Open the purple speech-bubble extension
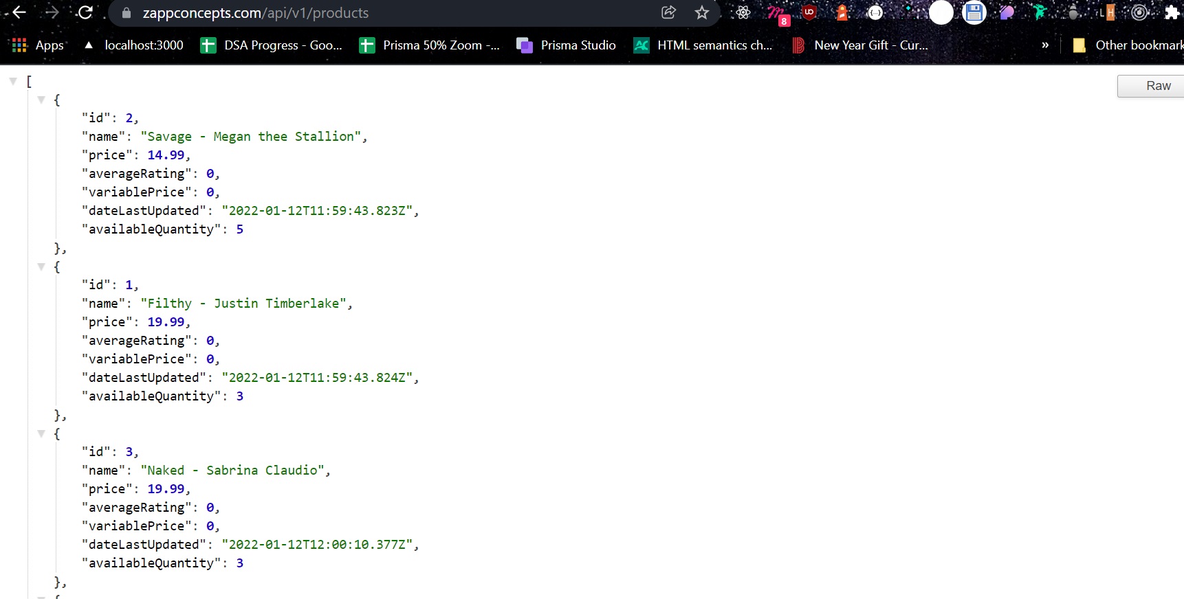This screenshot has height=599, width=1184. (1007, 12)
